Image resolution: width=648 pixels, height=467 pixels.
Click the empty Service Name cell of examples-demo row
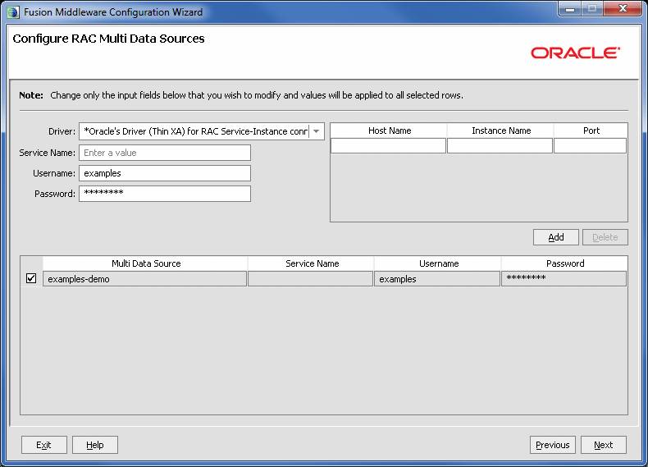pos(310,279)
